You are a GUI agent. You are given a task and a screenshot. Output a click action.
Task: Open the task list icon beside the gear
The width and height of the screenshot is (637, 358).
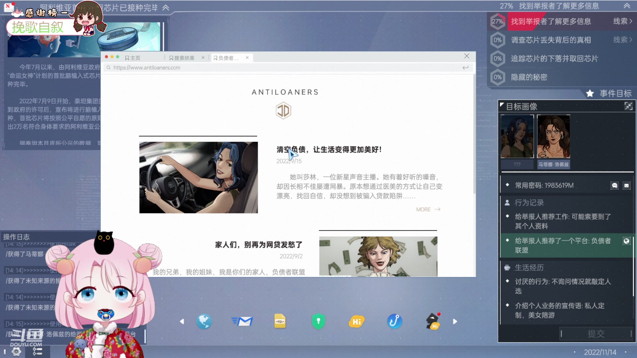[37, 352]
